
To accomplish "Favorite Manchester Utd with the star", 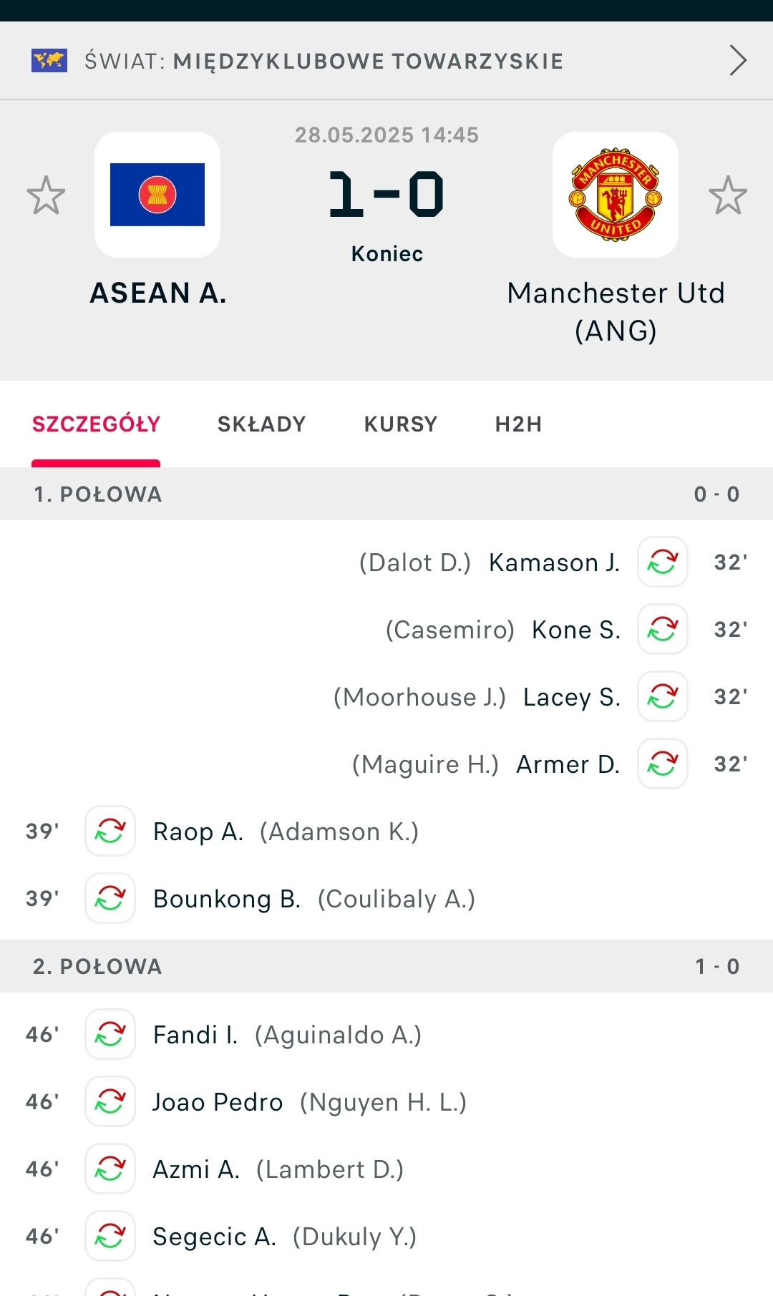I will pos(728,195).
